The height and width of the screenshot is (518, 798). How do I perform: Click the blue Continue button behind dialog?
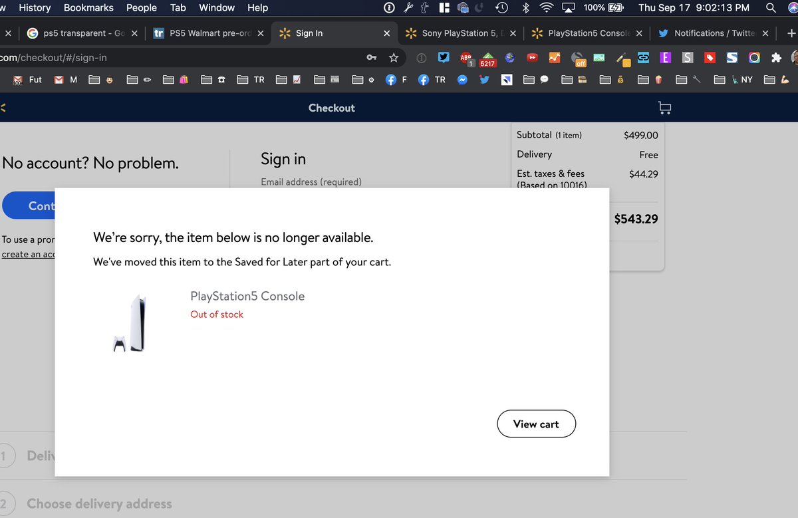28,205
